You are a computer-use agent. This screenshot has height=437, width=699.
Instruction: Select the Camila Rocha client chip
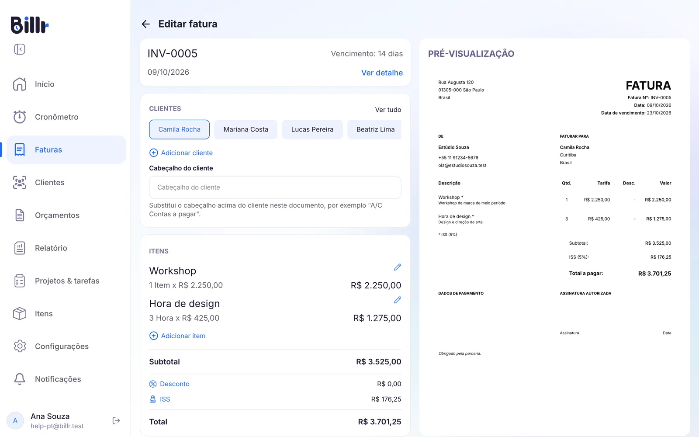179,129
